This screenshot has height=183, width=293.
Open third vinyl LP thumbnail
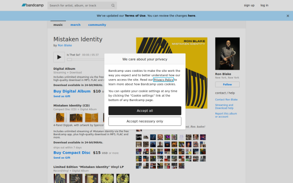(92, 178)
